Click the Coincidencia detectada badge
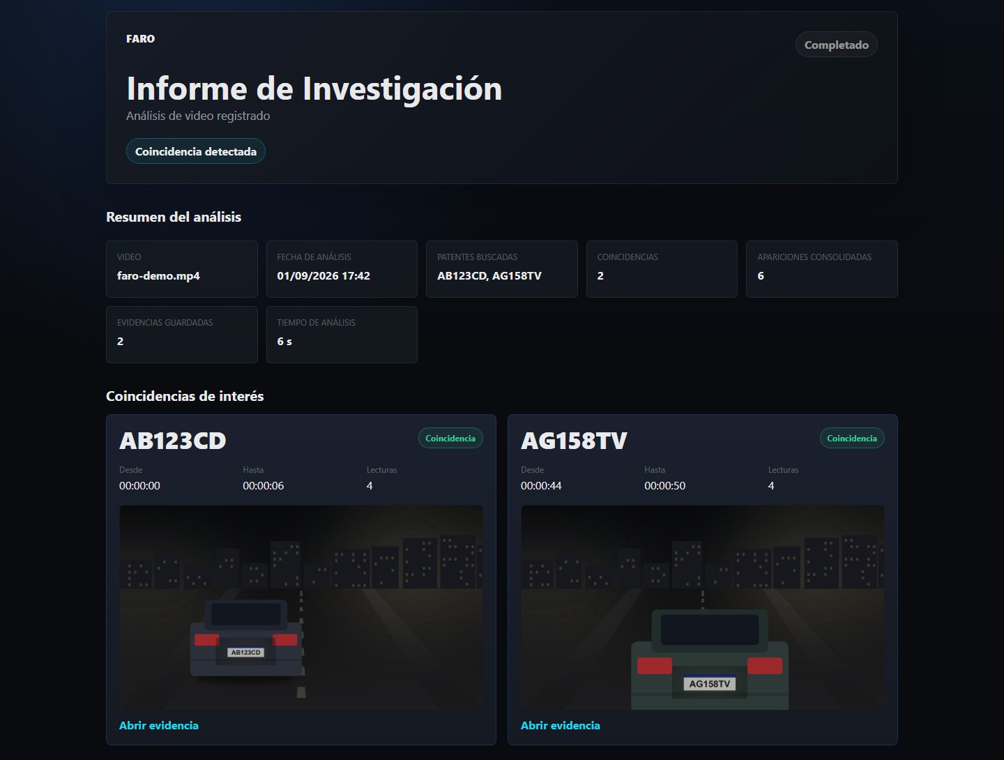The image size is (1004, 760). pyautogui.click(x=196, y=151)
